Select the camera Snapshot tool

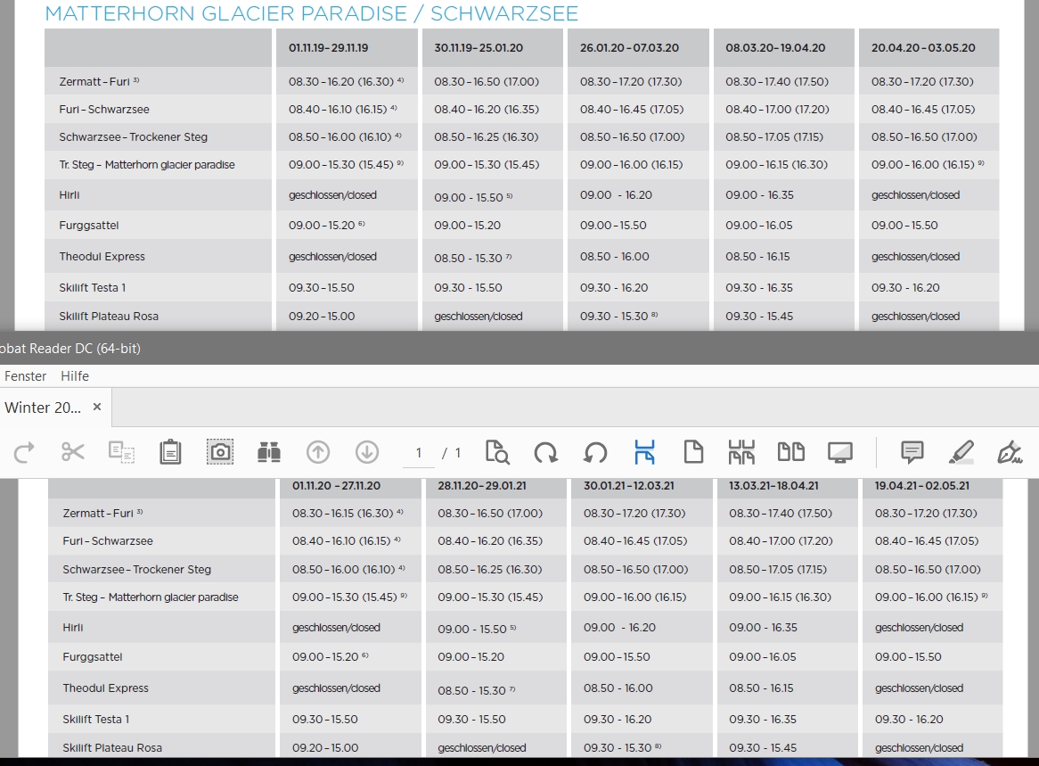pyautogui.click(x=220, y=452)
